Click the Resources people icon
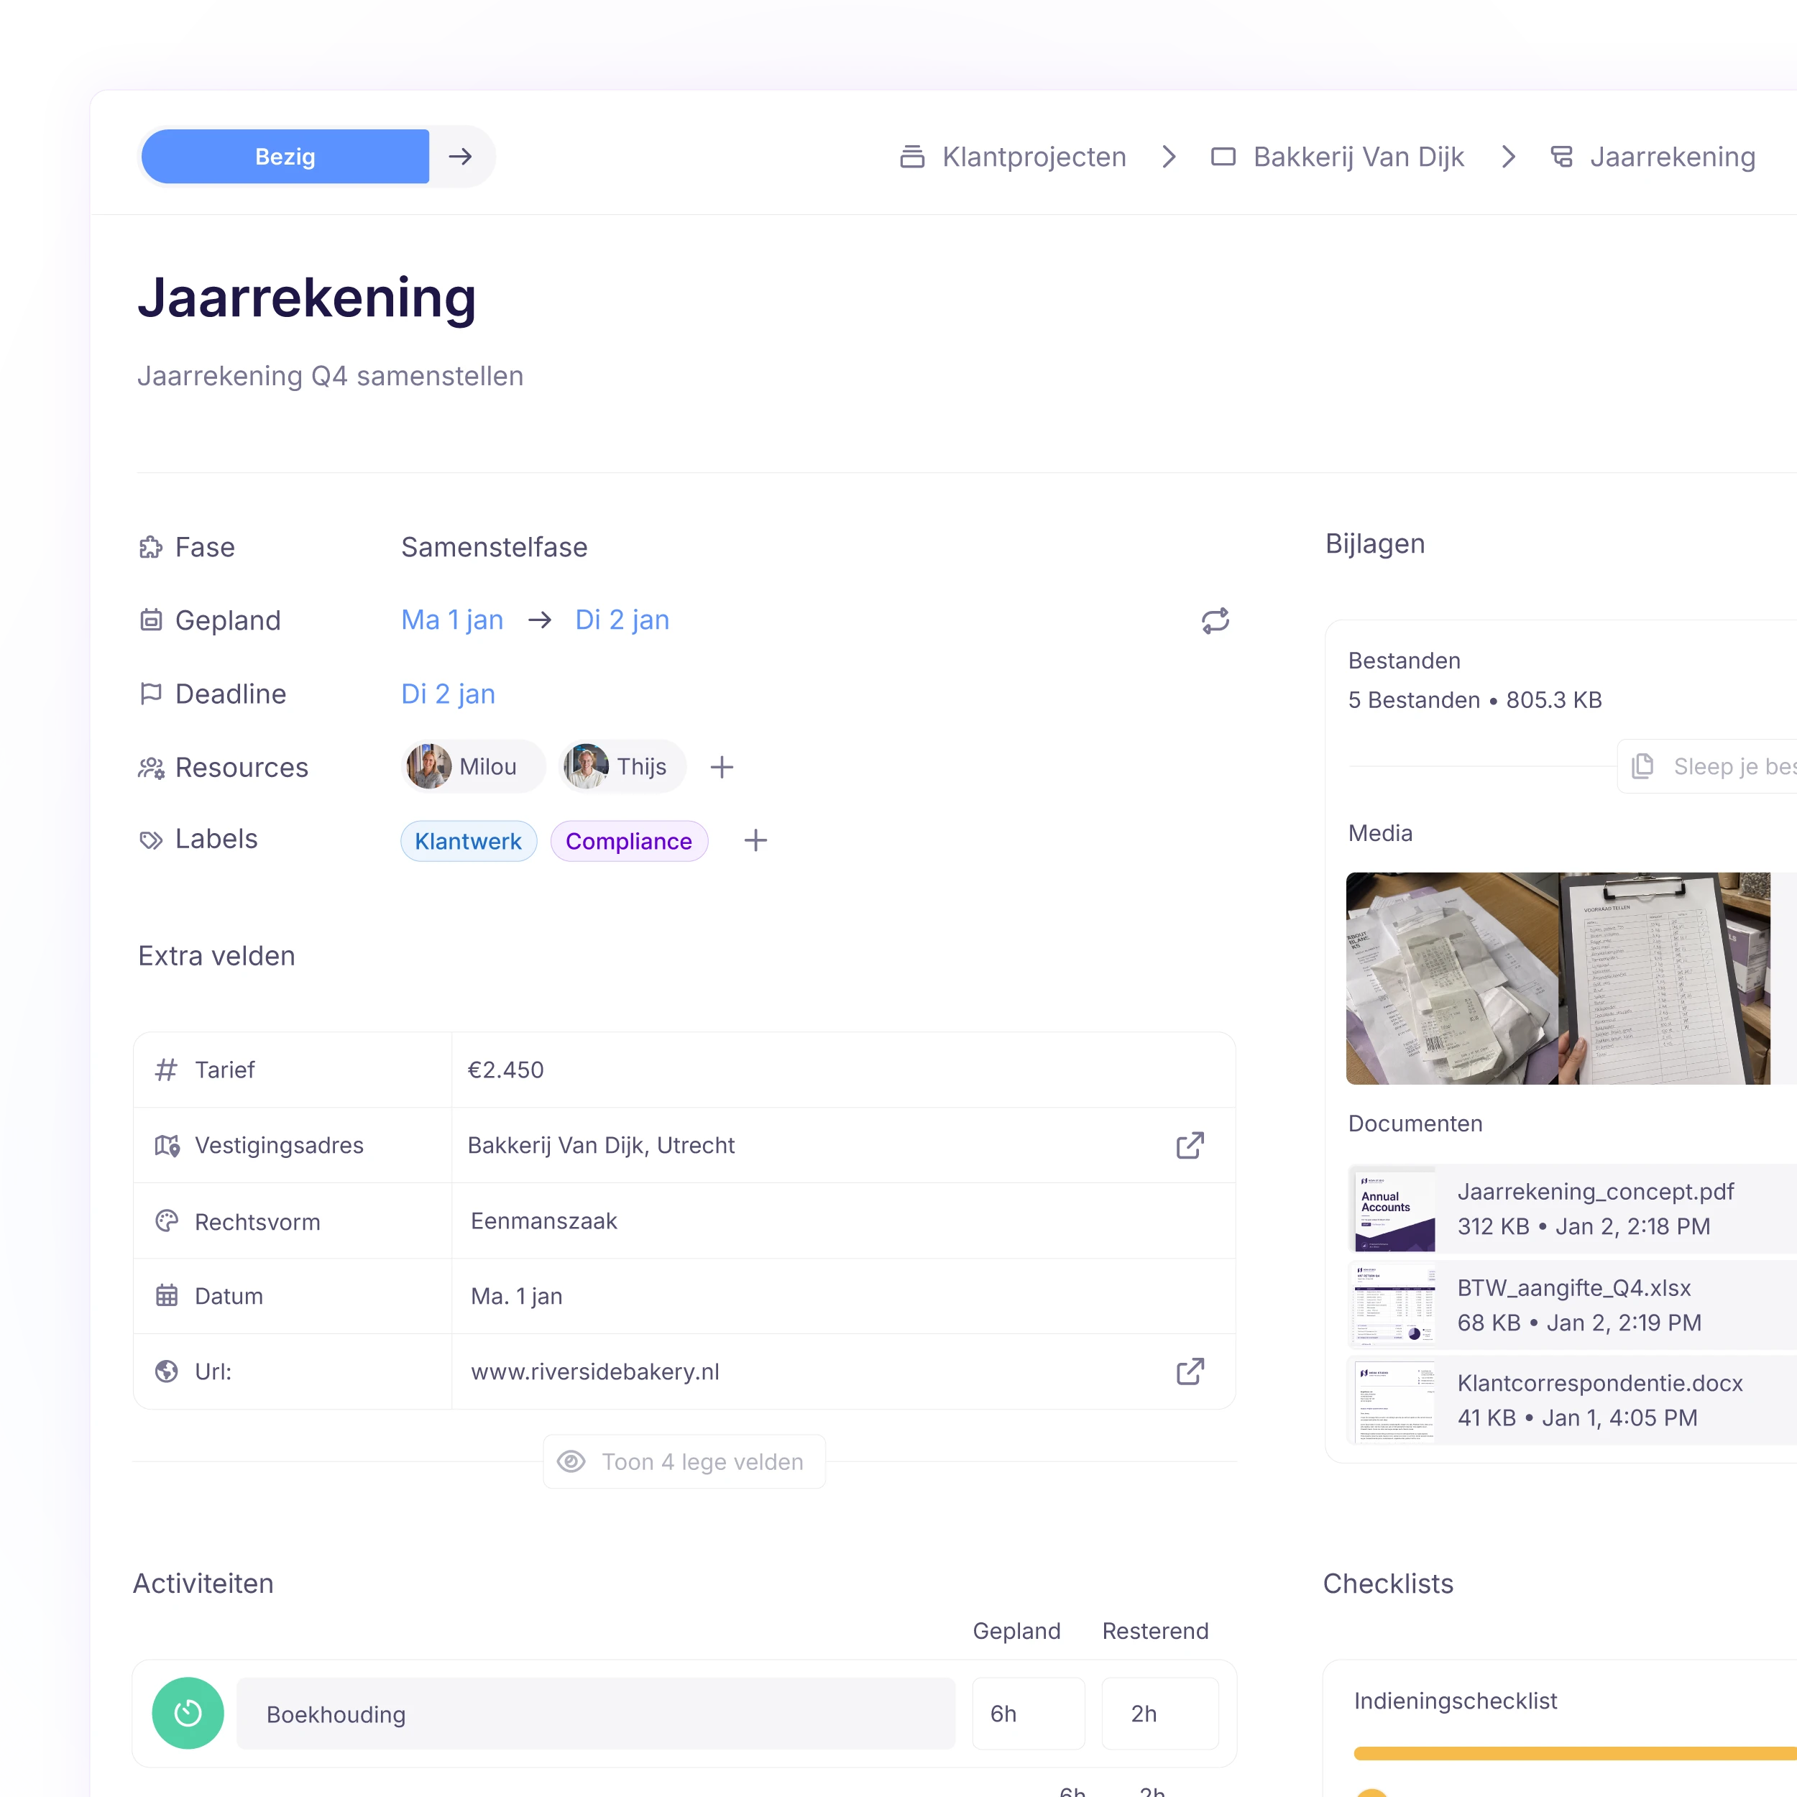The image size is (1797, 1797). [151, 768]
